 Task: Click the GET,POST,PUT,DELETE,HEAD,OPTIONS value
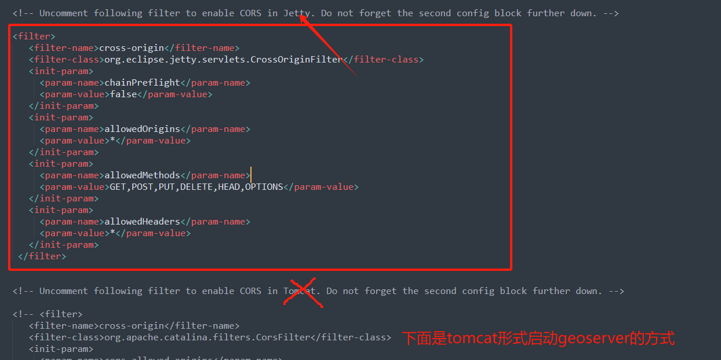point(196,187)
